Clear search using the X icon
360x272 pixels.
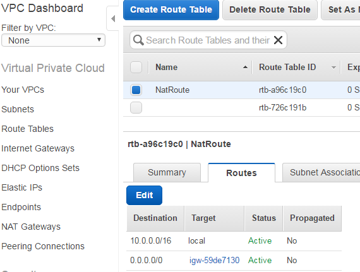(x=278, y=40)
